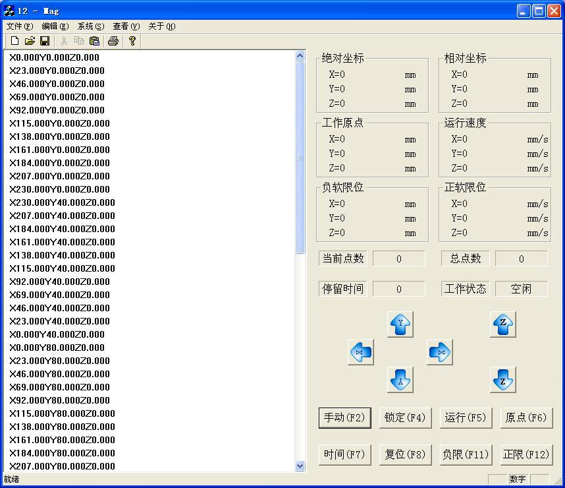Jog the Z axis with the down arrow
This screenshot has height=488, width=565.
(x=502, y=380)
